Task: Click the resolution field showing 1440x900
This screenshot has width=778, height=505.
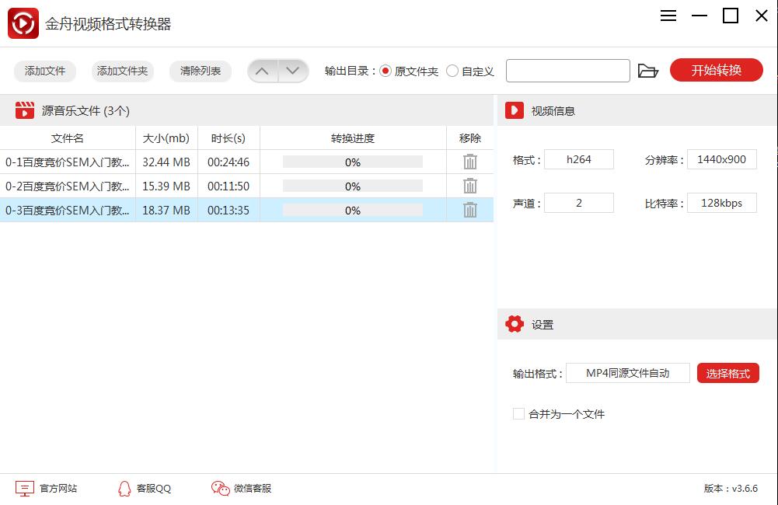Action: 722,159
